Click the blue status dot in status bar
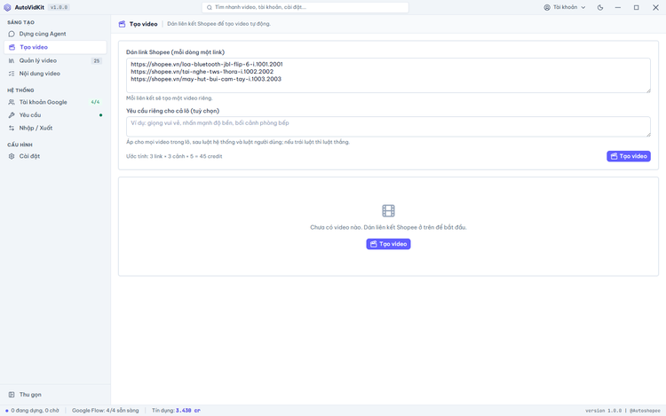Viewport: 666px width, 416px height. [7, 411]
